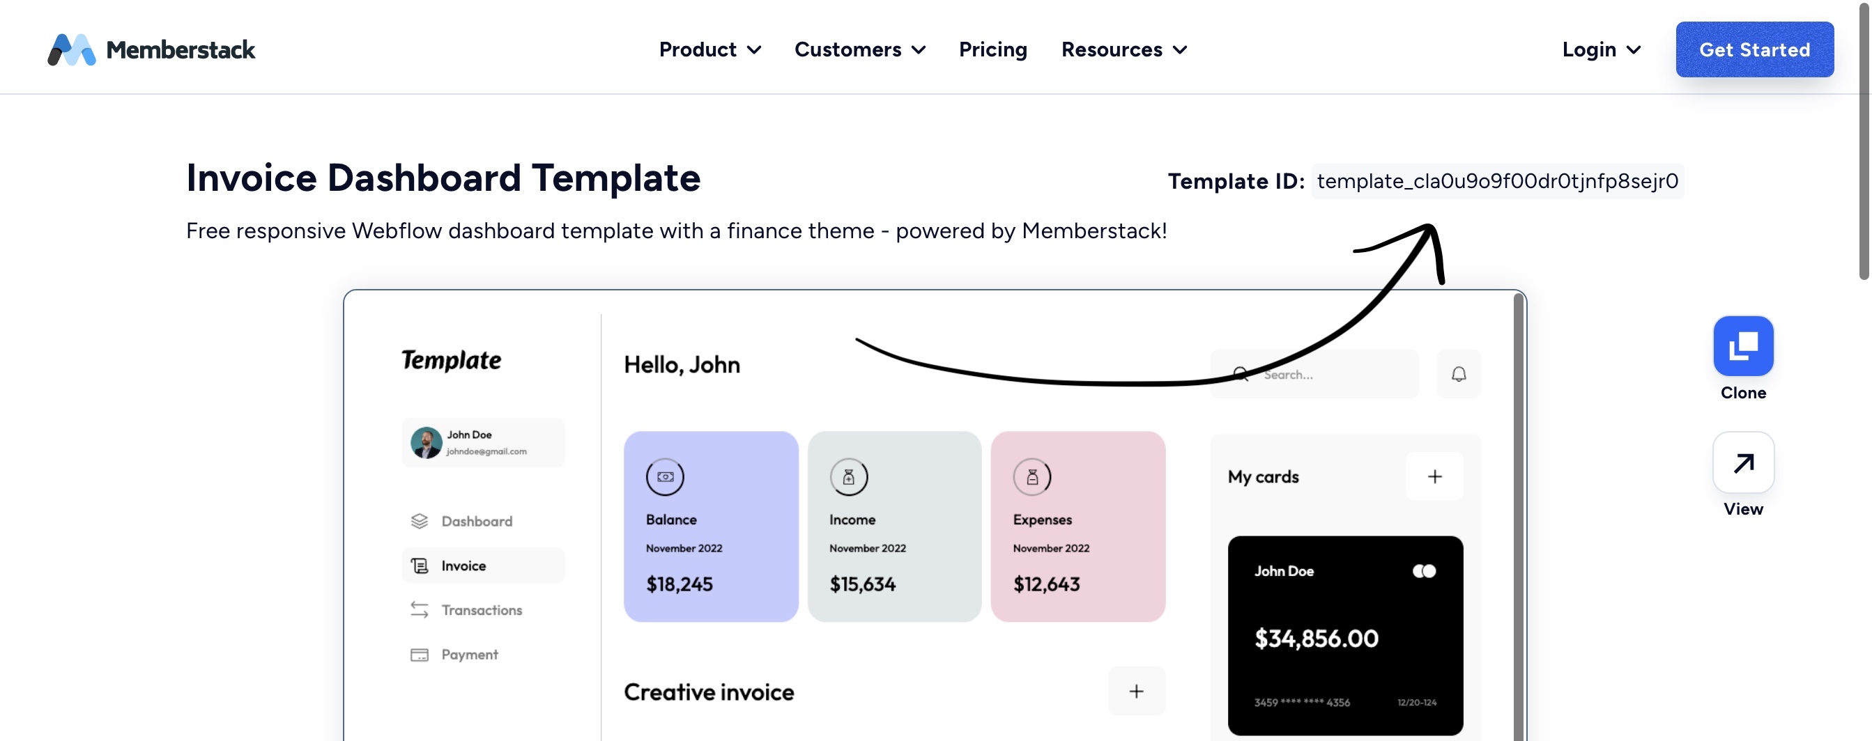Click the Income $15,634 card
The image size is (1872, 741).
[x=895, y=526]
